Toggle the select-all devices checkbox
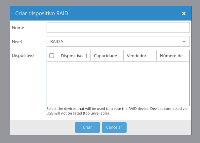The width and height of the screenshot is (200, 143). (52, 56)
